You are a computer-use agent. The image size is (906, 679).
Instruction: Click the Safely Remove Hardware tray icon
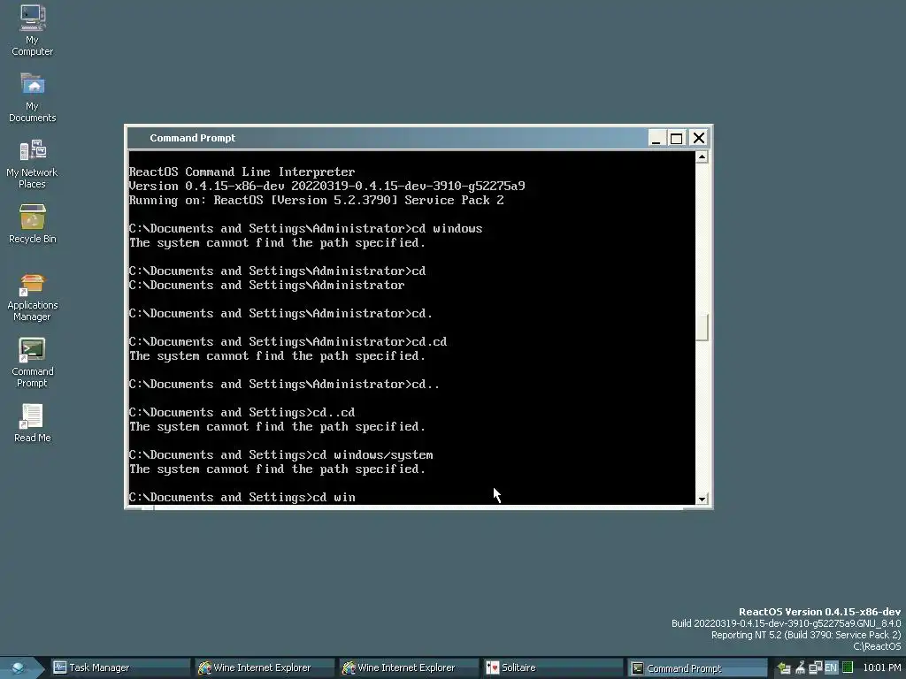784,668
